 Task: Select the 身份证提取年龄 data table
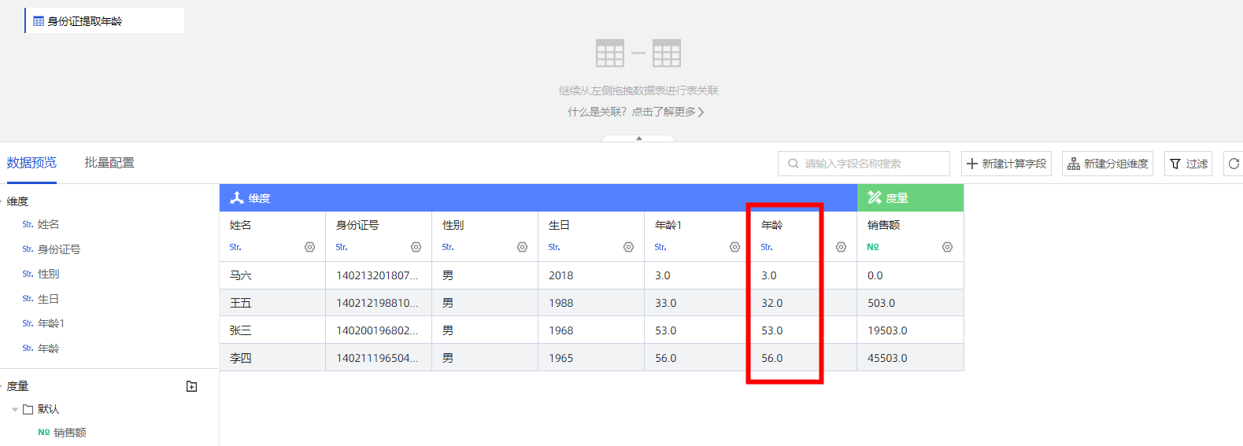(x=85, y=21)
